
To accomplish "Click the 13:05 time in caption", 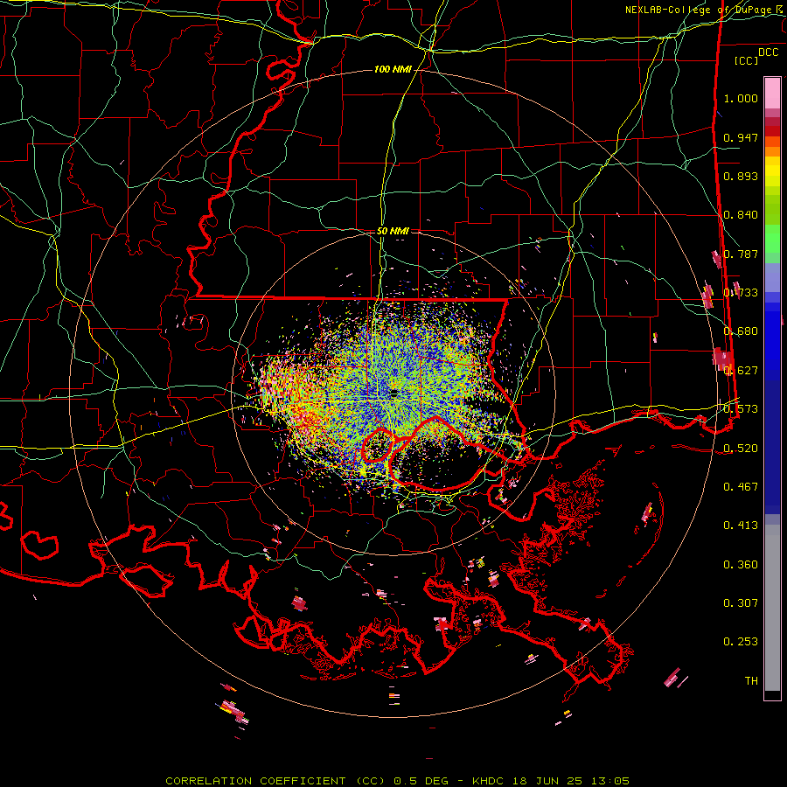I will [609, 781].
